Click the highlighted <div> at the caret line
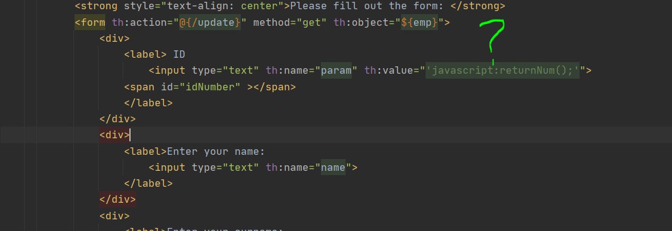Viewport: 672px width, 231px height. click(x=115, y=135)
